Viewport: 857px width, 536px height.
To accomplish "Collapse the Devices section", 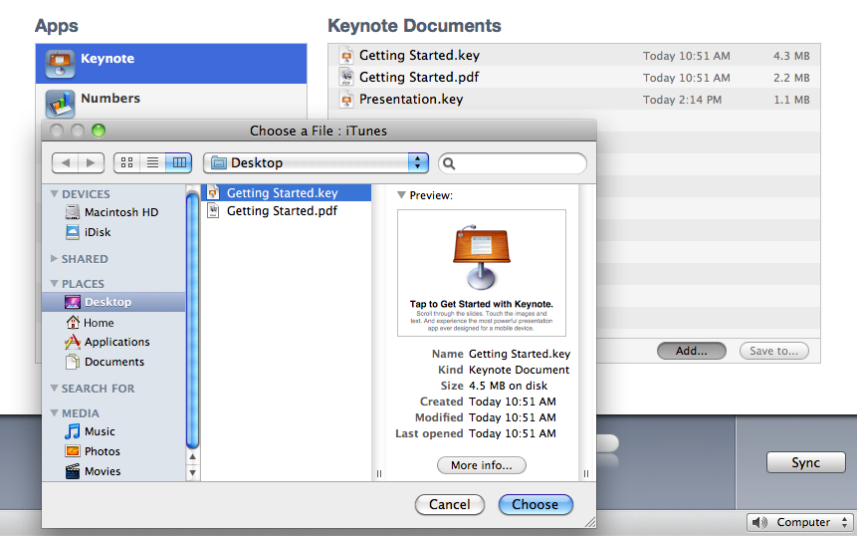I will coord(54,194).
